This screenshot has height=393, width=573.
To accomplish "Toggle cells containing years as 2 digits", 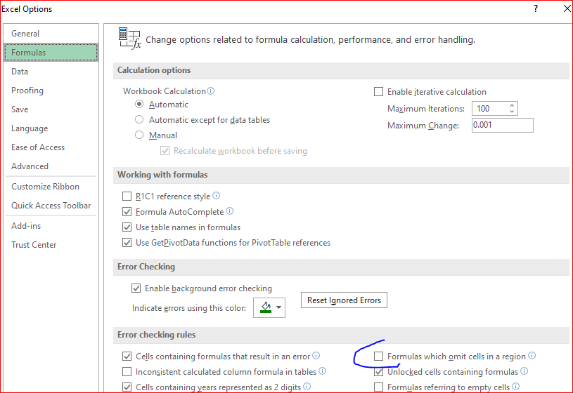I will click(x=127, y=387).
